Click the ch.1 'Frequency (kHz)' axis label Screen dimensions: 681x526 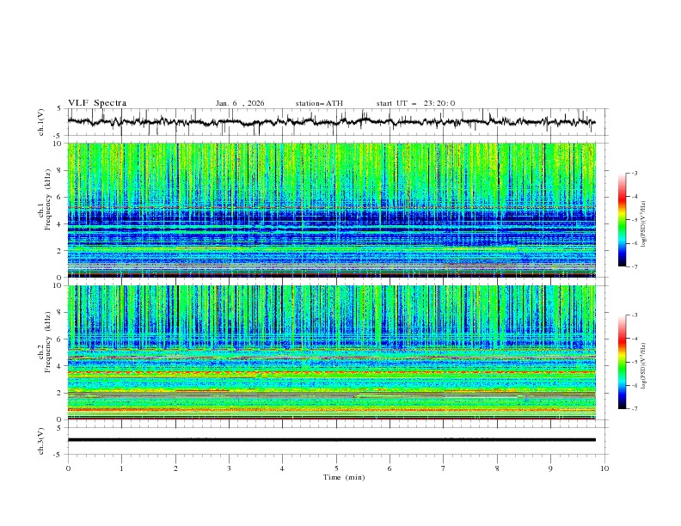pyautogui.click(x=48, y=199)
